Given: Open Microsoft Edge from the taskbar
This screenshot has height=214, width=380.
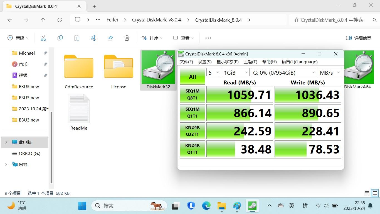Looking at the screenshot, I should click(x=206, y=206).
